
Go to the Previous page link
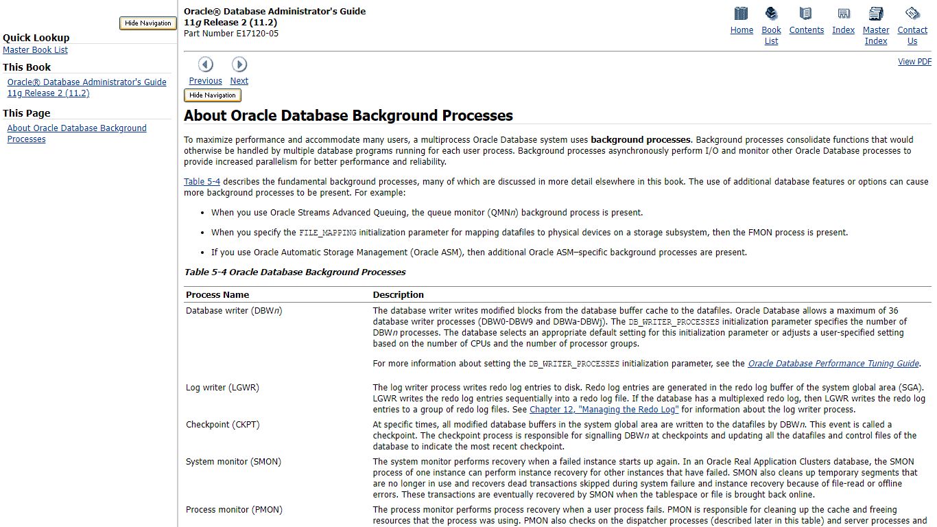[x=205, y=81]
